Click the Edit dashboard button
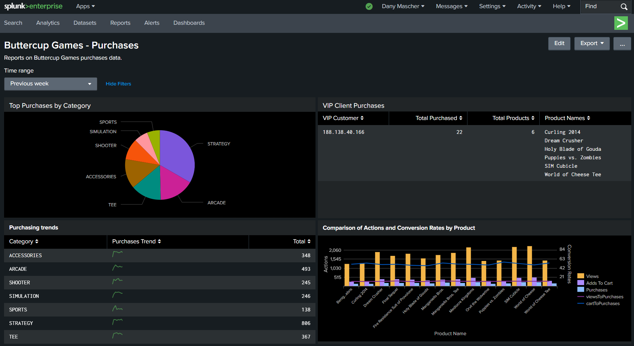634x346 pixels. pos(559,44)
